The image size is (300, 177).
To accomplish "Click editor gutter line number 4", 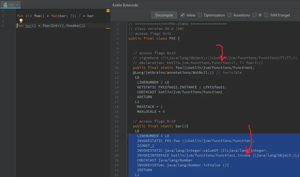I will (x=3, y=26).
